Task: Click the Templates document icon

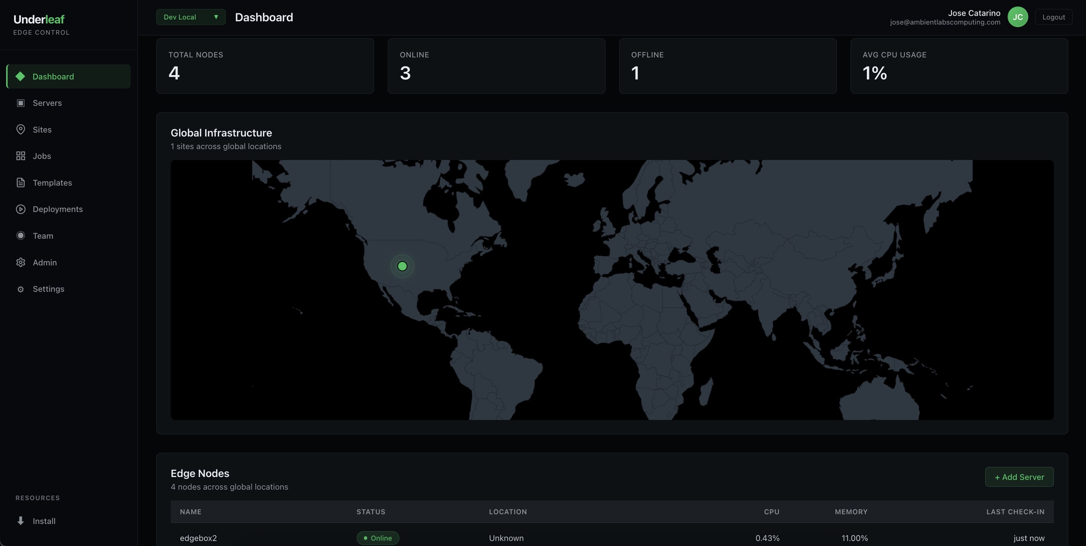Action: point(20,183)
